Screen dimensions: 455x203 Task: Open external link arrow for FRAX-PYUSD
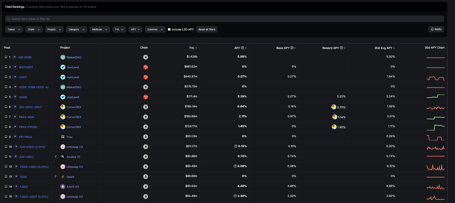(15, 127)
